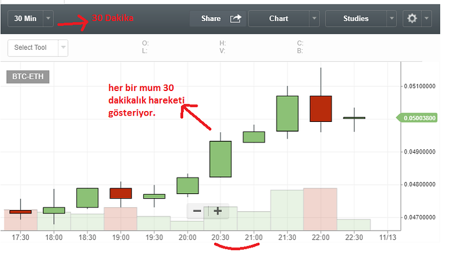Click the Studies button
This screenshot has width=458, height=261.
tap(356, 18)
